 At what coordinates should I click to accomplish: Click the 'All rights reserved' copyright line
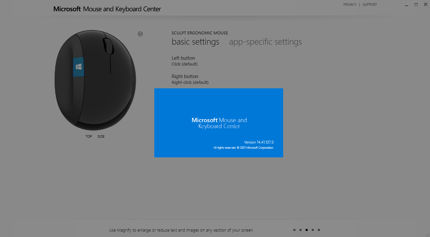244,148
